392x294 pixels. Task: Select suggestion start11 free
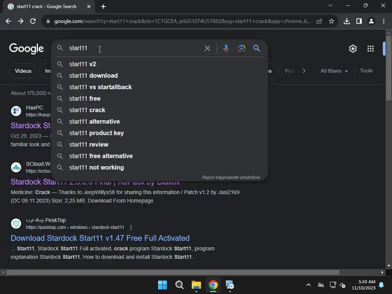tap(159, 98)
